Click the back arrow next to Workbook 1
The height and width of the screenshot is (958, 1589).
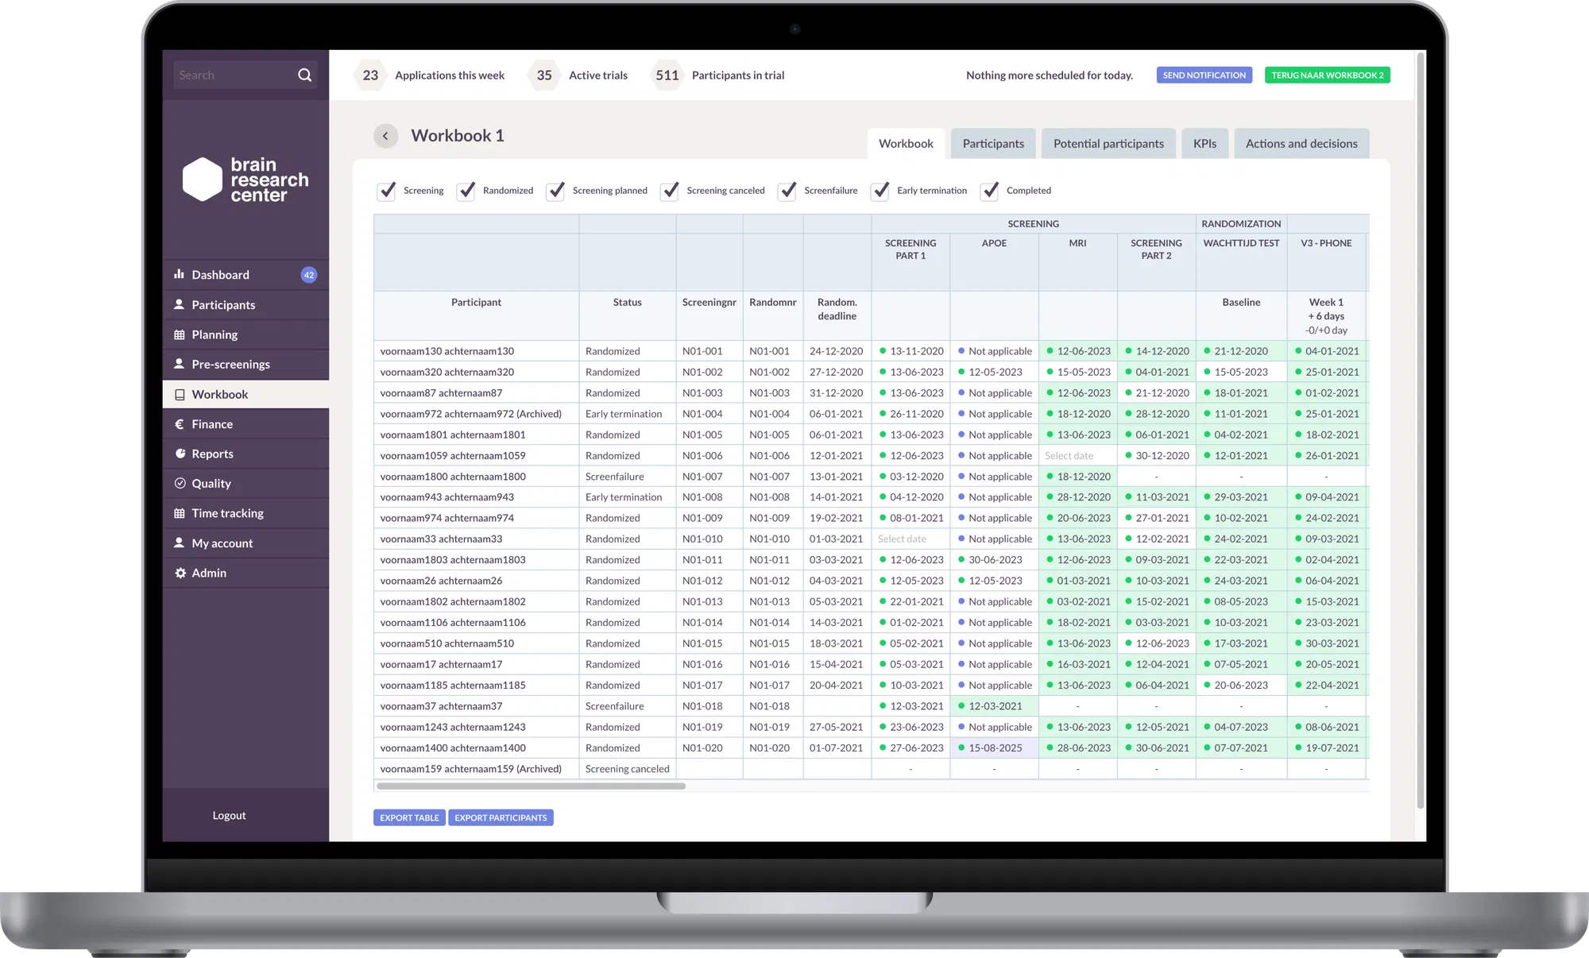click(x=385, y=136)
